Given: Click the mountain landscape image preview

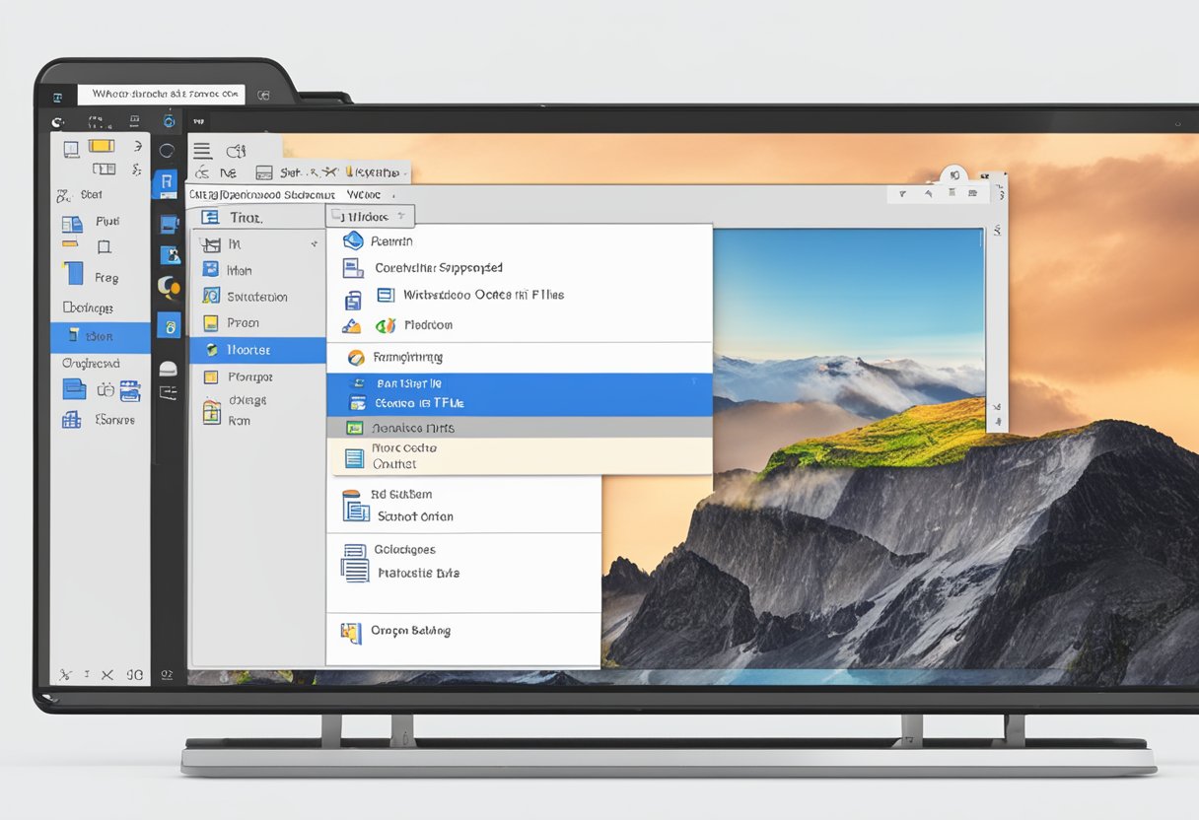Looking at the screenshot, I should click(x=848, y=325).
